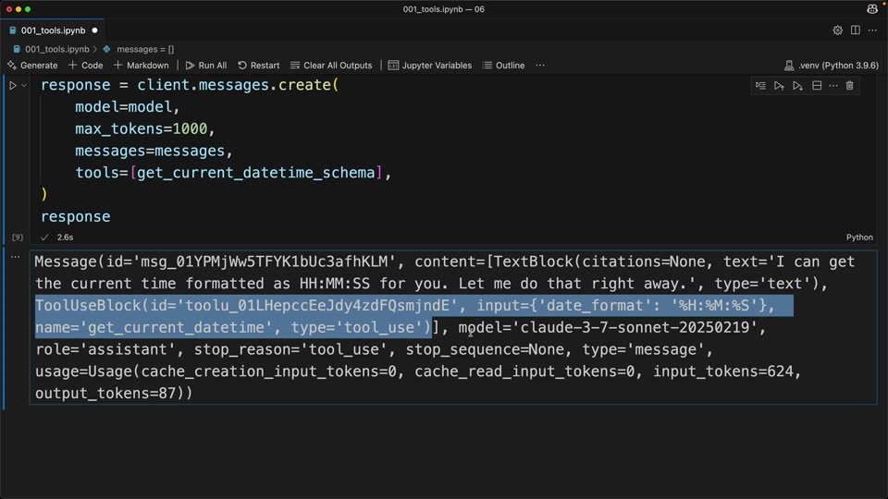888x499 pixels.
Task: Click the unsaved dot on 001_tools.ipynb tab
Action: 94,30
